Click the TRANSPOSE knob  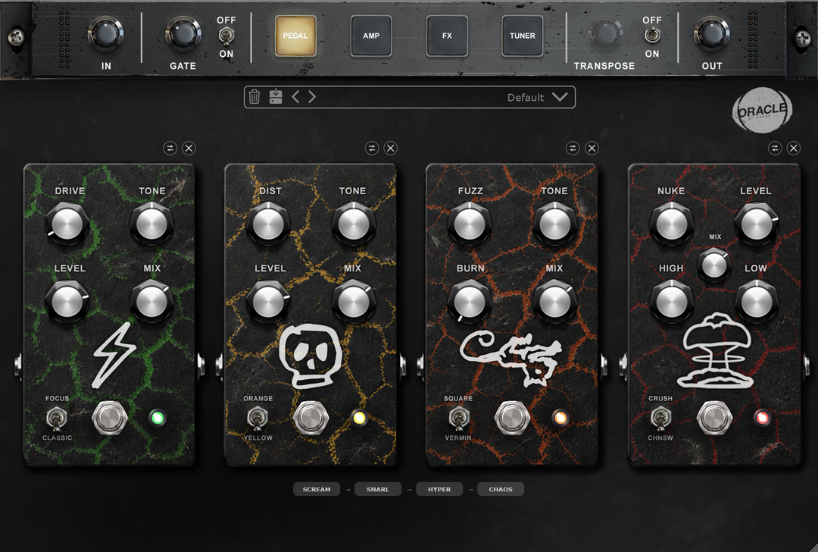[605, 34]
